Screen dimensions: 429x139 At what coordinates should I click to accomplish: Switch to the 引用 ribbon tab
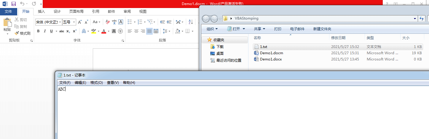(96, 12)
